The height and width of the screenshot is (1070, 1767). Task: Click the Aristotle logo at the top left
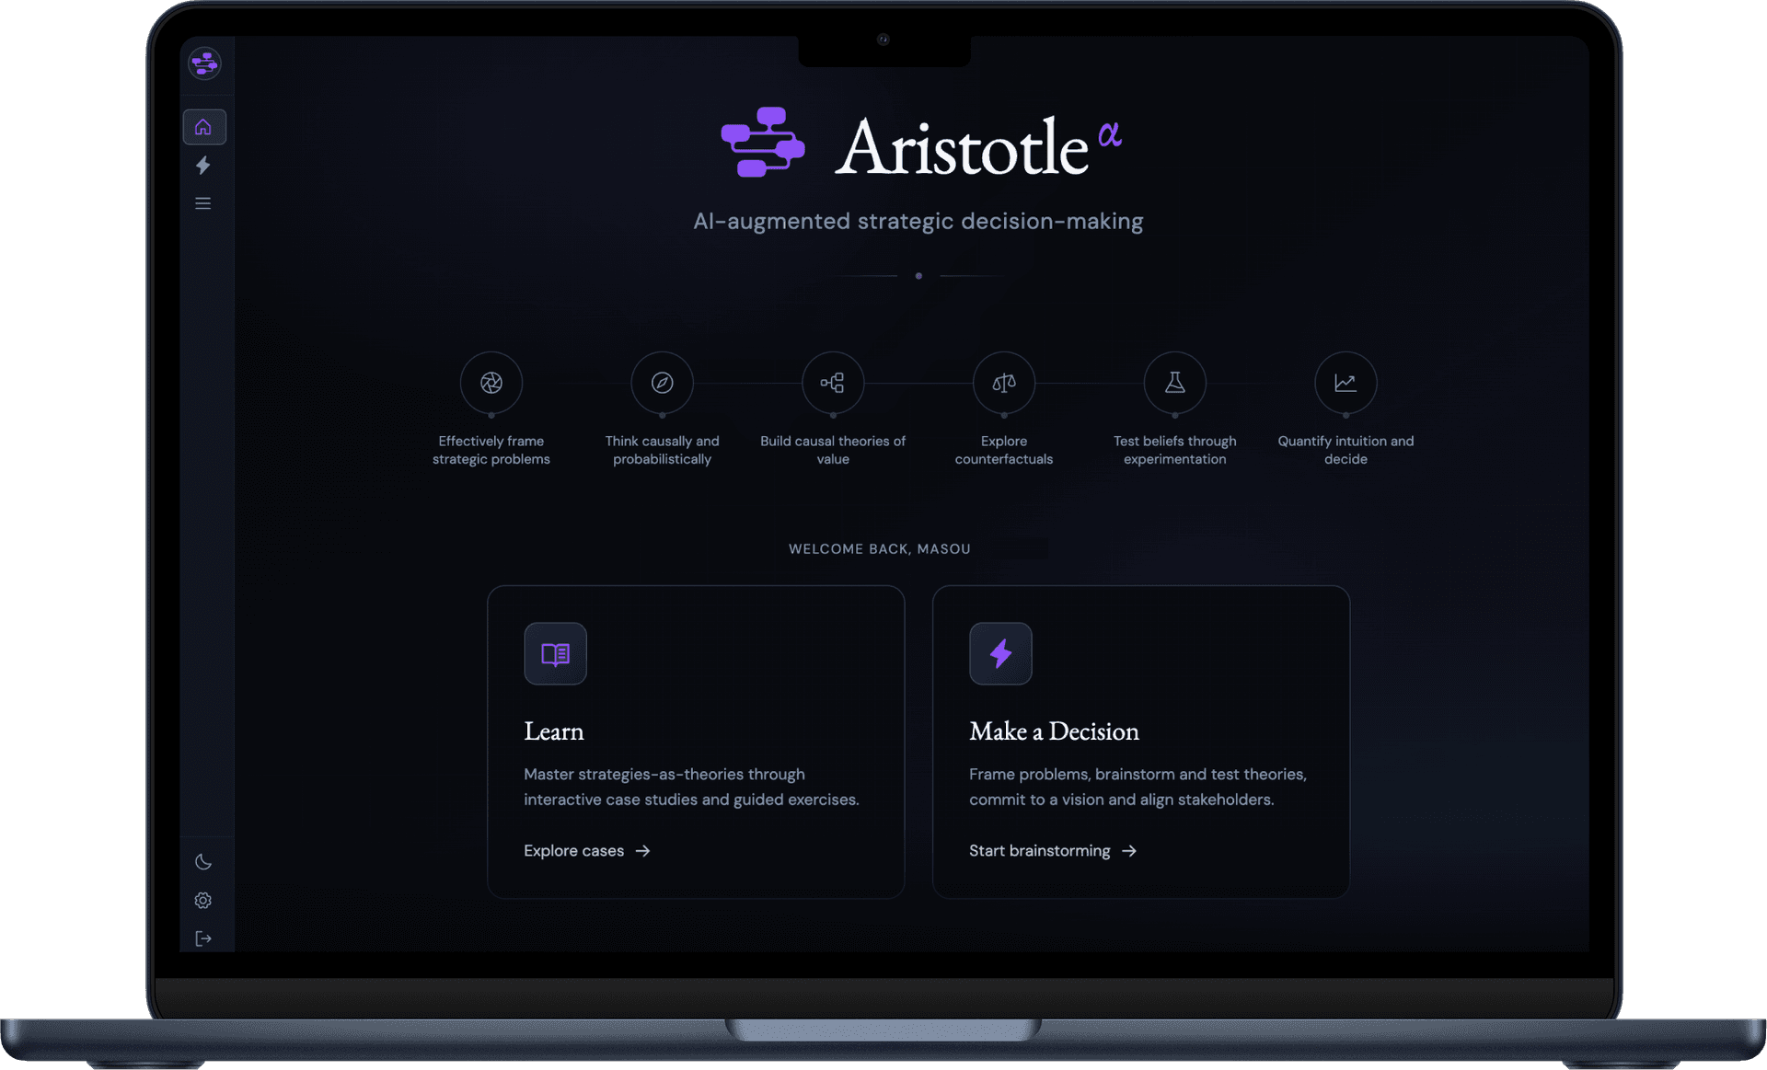203,63
